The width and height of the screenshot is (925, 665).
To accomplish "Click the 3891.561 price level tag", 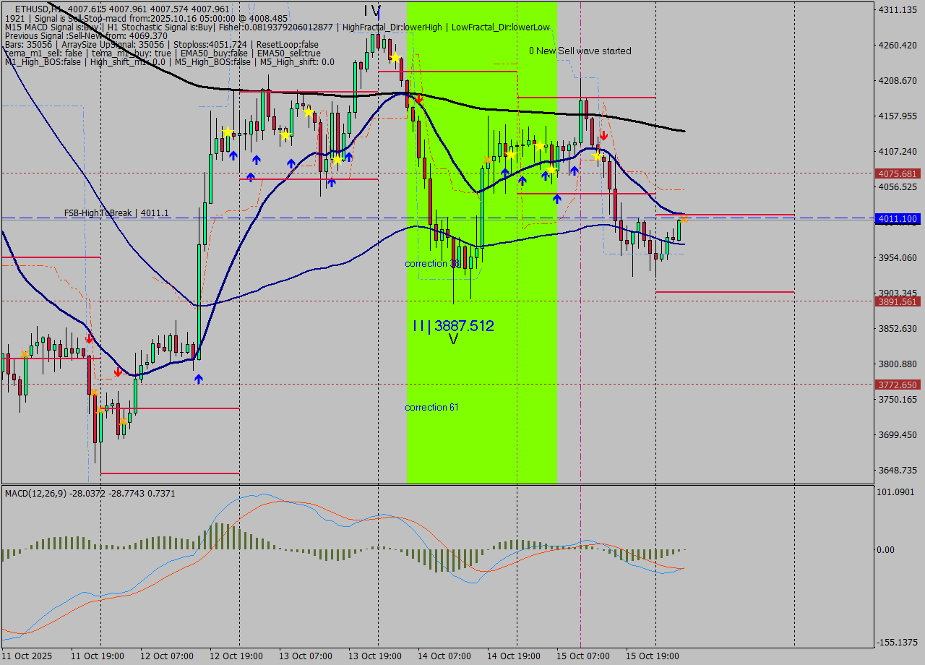I will (896, 301).
